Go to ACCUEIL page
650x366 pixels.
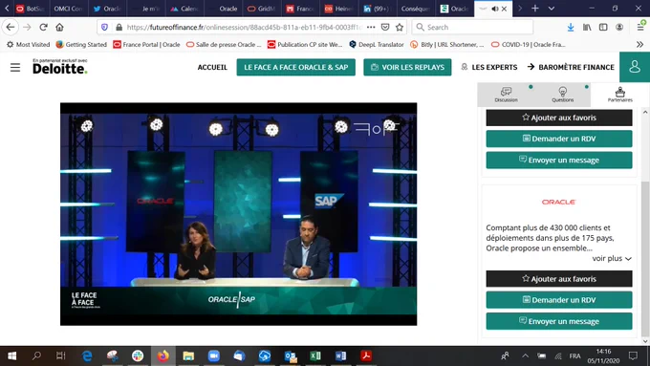click(212, 67)
